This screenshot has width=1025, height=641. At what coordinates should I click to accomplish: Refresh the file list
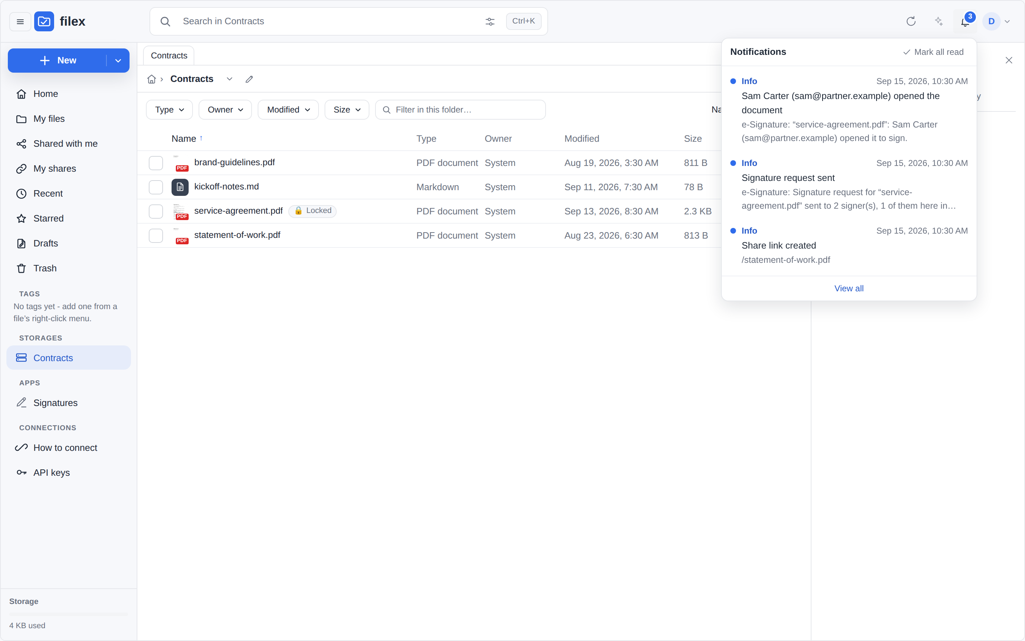click(911, 21)
